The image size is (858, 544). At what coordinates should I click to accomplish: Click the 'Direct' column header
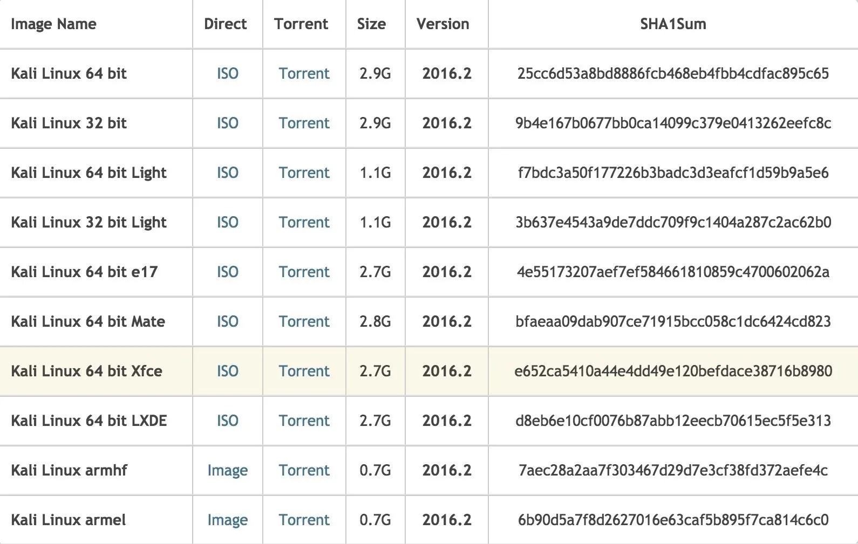pos(226,24)
